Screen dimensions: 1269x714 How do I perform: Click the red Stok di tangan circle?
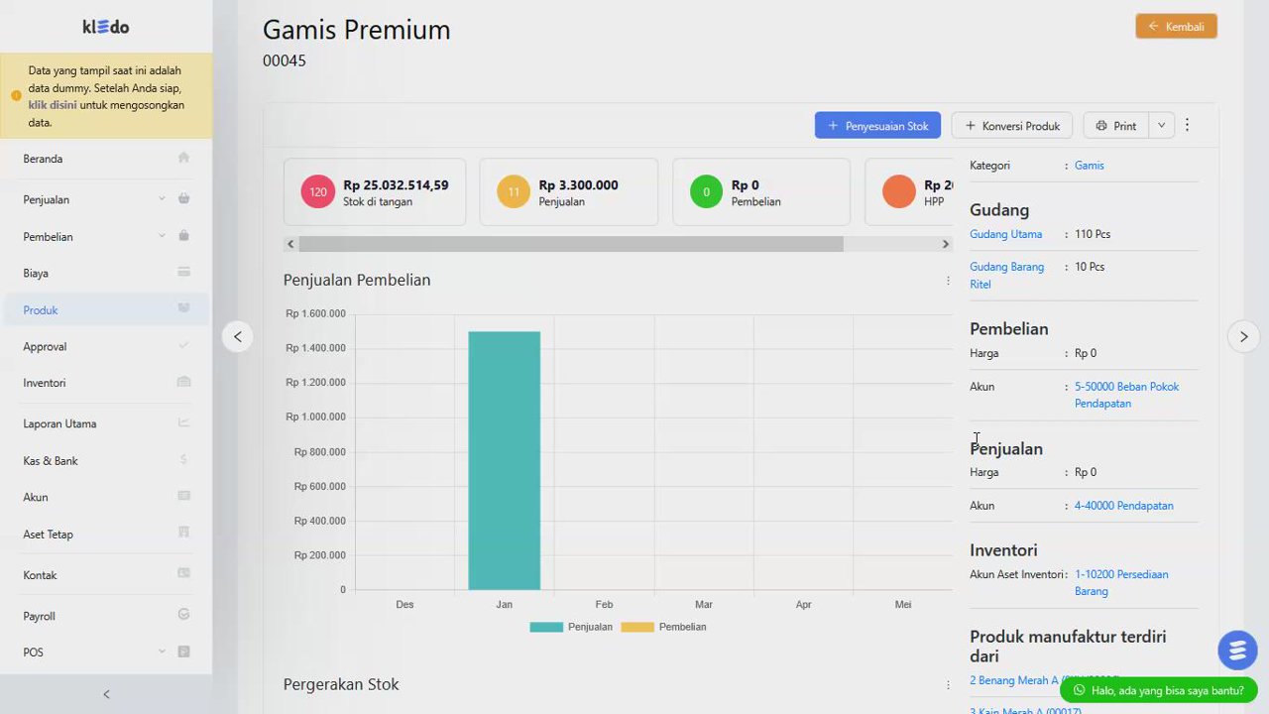click(317, 191)
